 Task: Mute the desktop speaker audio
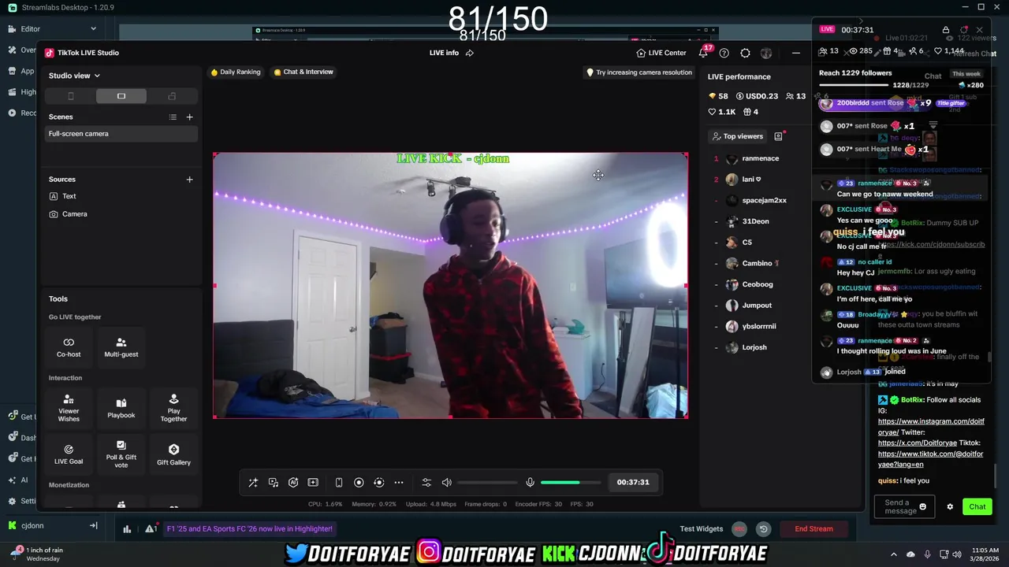click(446, 482)
